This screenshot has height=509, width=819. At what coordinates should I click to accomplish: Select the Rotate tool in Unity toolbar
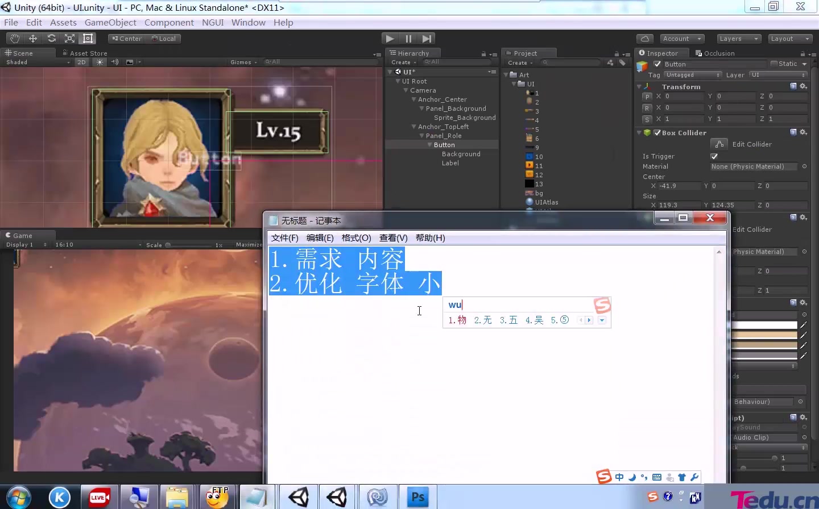(x=51, y=38)
